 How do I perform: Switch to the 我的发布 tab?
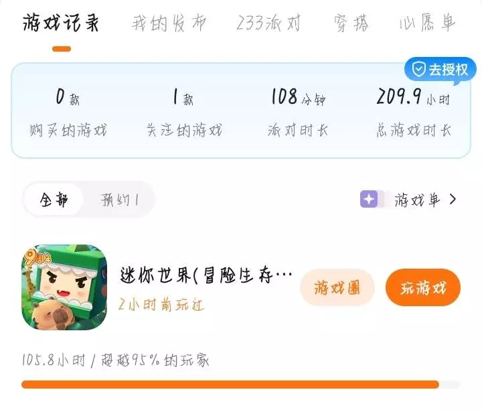[169, 23]
